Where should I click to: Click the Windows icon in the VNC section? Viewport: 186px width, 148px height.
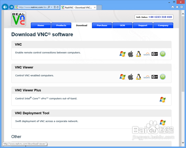click(x=122, y=54)
